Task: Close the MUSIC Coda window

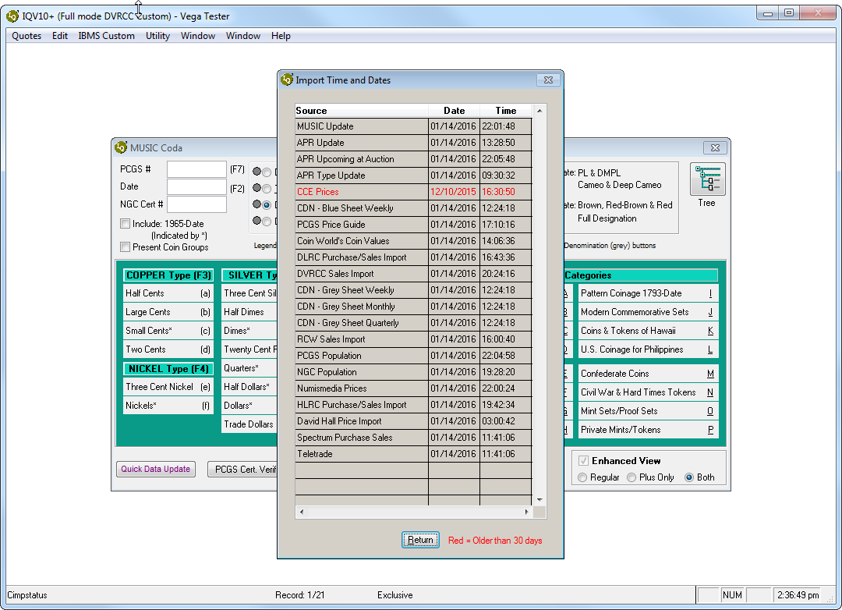Action: (715, 147)
